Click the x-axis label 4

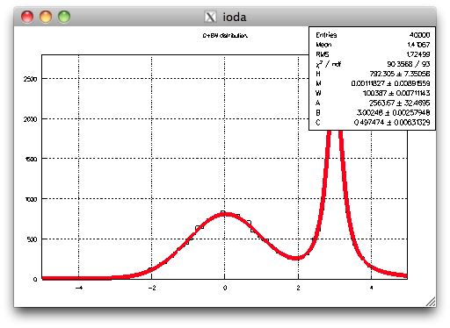(371, 288)
